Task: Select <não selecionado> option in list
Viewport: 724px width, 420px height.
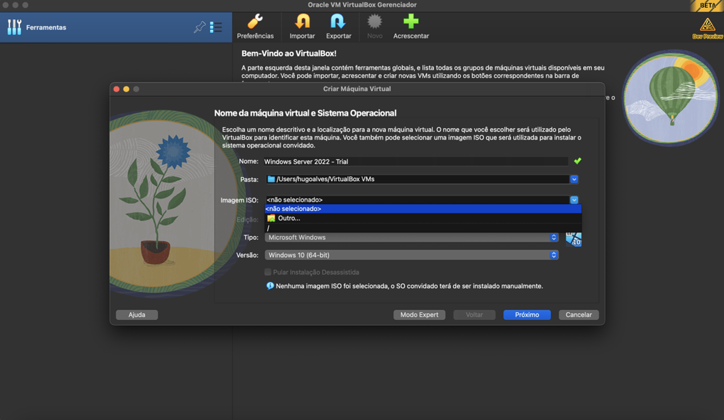Action: click(x=423, y=209)
